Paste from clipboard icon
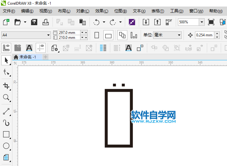The image size is (227, 166). 83,22
